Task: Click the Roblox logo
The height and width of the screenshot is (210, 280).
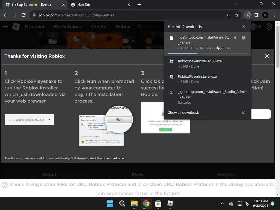Action: [x=16, y=27]
